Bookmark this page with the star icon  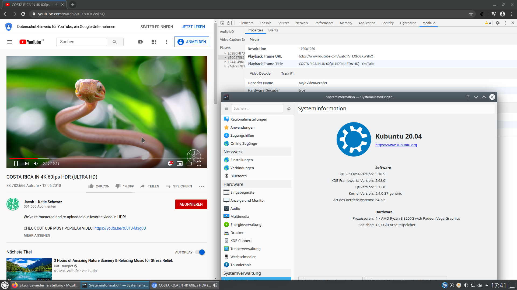471,14
